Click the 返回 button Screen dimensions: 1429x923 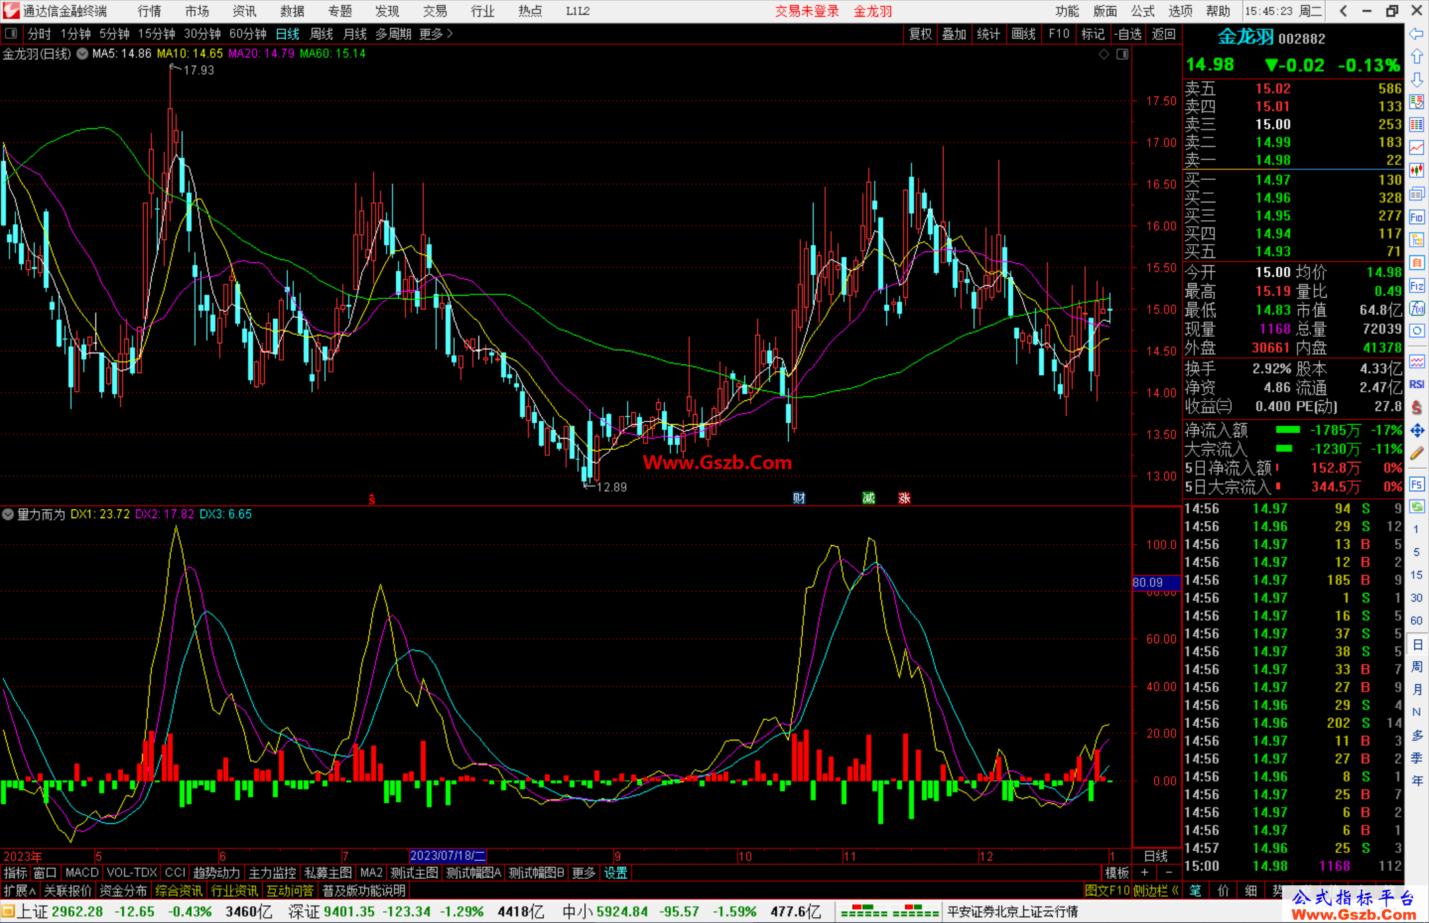click(x=1164, y=34)
